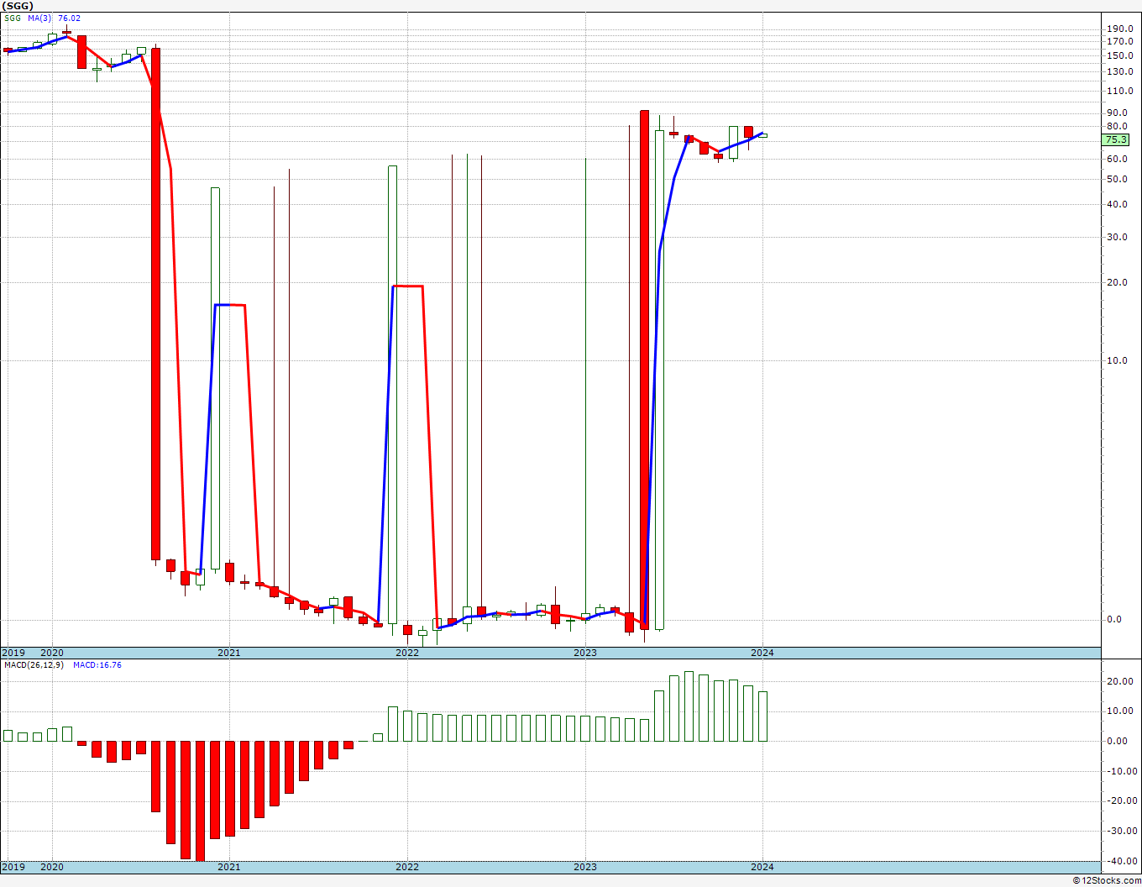Select the 170.0 price axis label
Screen dimensions: 1142x887
[1119, 41]
